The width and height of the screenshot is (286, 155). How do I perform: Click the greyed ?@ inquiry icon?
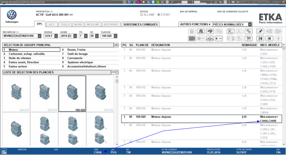(219, 31)
